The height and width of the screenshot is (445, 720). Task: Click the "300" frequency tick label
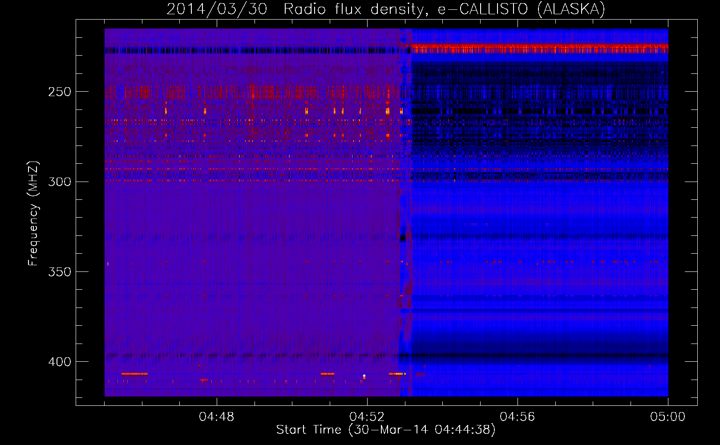pos(60,182)
